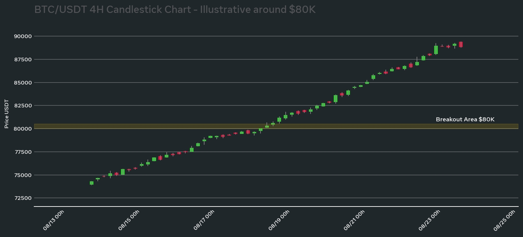The width and height of the screenshot is (523, 237).
Task: Click the '08/21 00h' date axis label
Action: [x=354, y=220]
